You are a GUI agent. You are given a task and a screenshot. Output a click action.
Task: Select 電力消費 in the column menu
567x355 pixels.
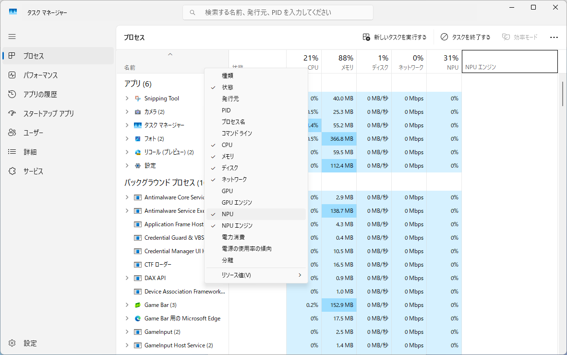click(256, 237)
